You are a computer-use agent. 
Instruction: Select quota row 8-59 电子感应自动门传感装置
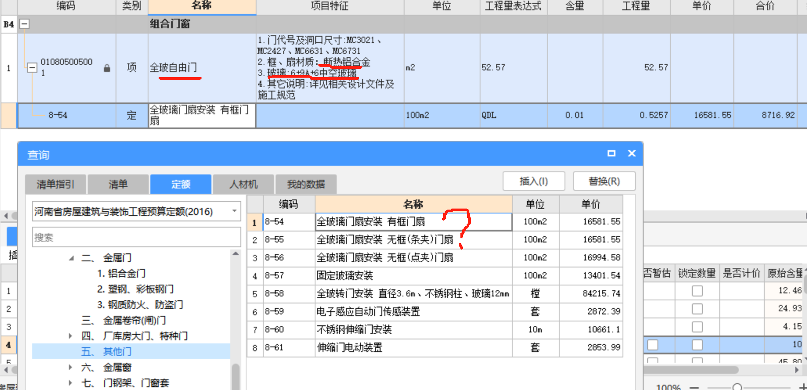coord(435,312)
